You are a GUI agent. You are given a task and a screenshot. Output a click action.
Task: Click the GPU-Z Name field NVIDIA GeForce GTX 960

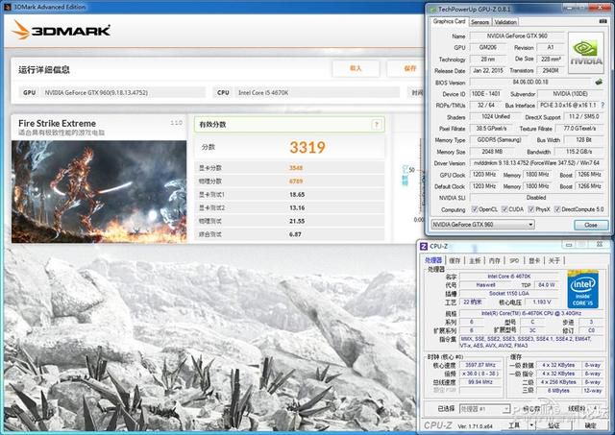517,36
